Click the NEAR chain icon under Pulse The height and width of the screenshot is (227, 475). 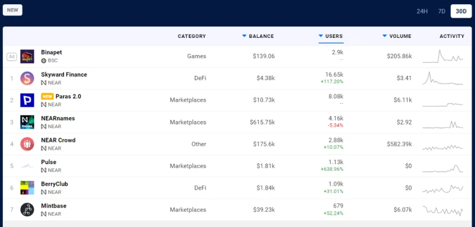tap(43, 170)
